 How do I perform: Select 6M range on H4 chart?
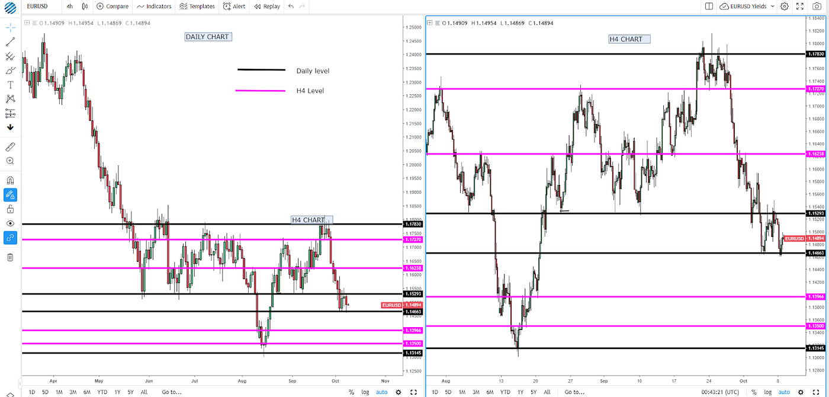tap(490, 392)
